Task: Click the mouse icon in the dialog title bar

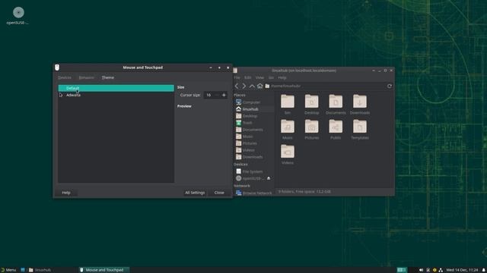Action: click(57, 67)
